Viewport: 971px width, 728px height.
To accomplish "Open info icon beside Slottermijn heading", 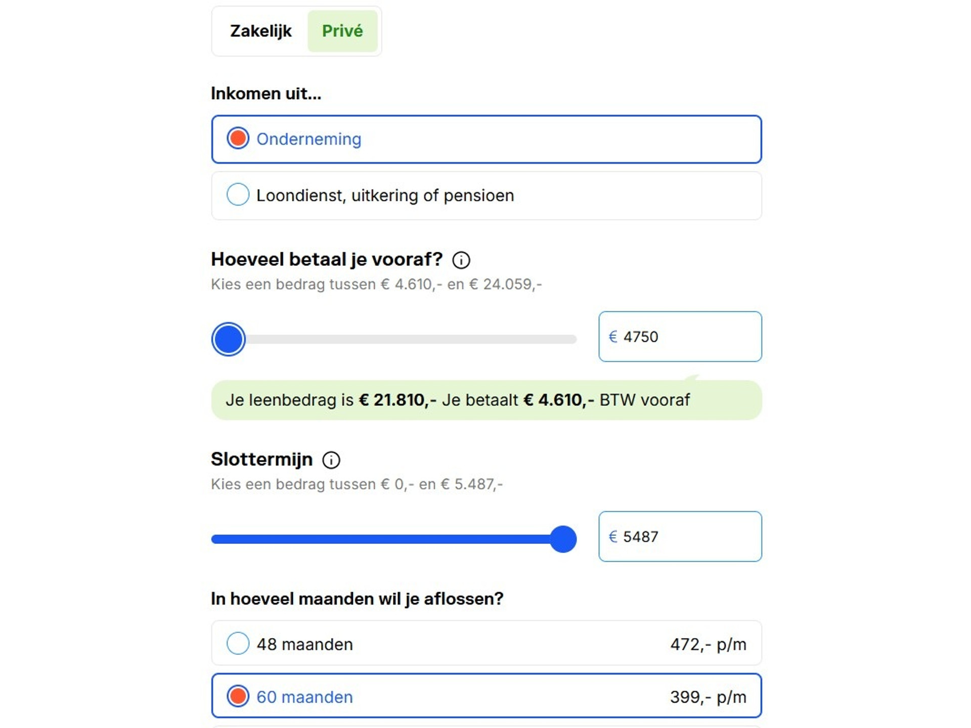I will tap(331, 460).
